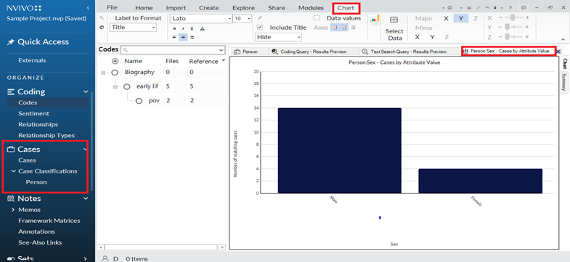Switch to the Import ribbon tab
Image resolution: width=570 pixels, height=262 pixels.
(176, 8)
